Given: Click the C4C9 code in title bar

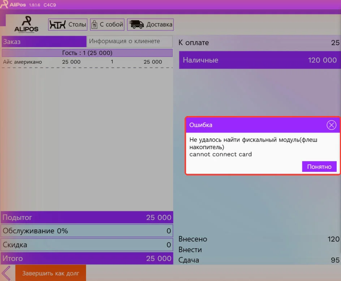Looking at the screenshot, I should coord(49,5).
